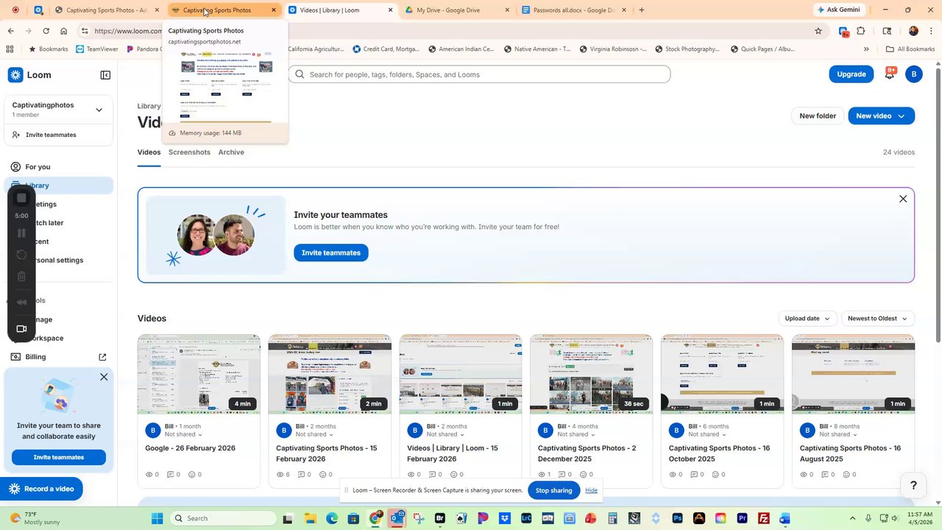Click the Windows taskbar Search box
The image size is (942, 530).
click(223, 518)
